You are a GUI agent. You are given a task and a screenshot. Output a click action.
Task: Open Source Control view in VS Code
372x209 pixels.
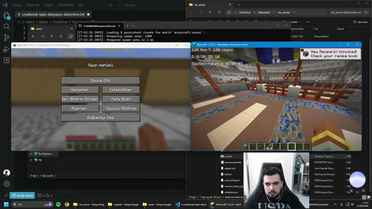click(6, 38)
